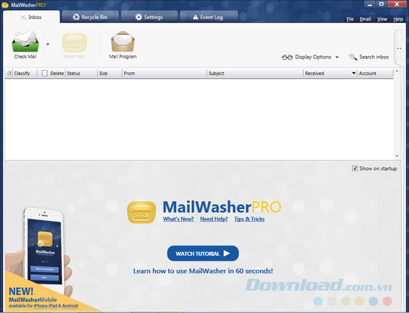
Task: Switch to the Event Log tab
Action: (208, 17)
